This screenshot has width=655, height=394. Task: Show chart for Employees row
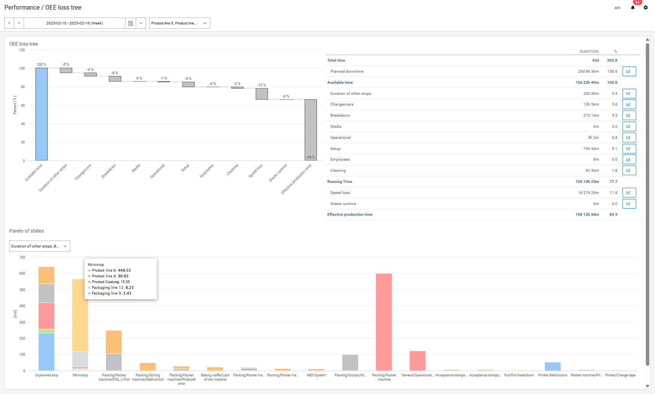[629, 159]
